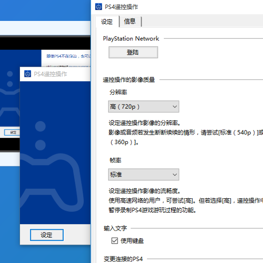Viewport: 263px width, 263px height.
Task: Click the 使用键盘 checkbox label text
Action: (132, 241)
